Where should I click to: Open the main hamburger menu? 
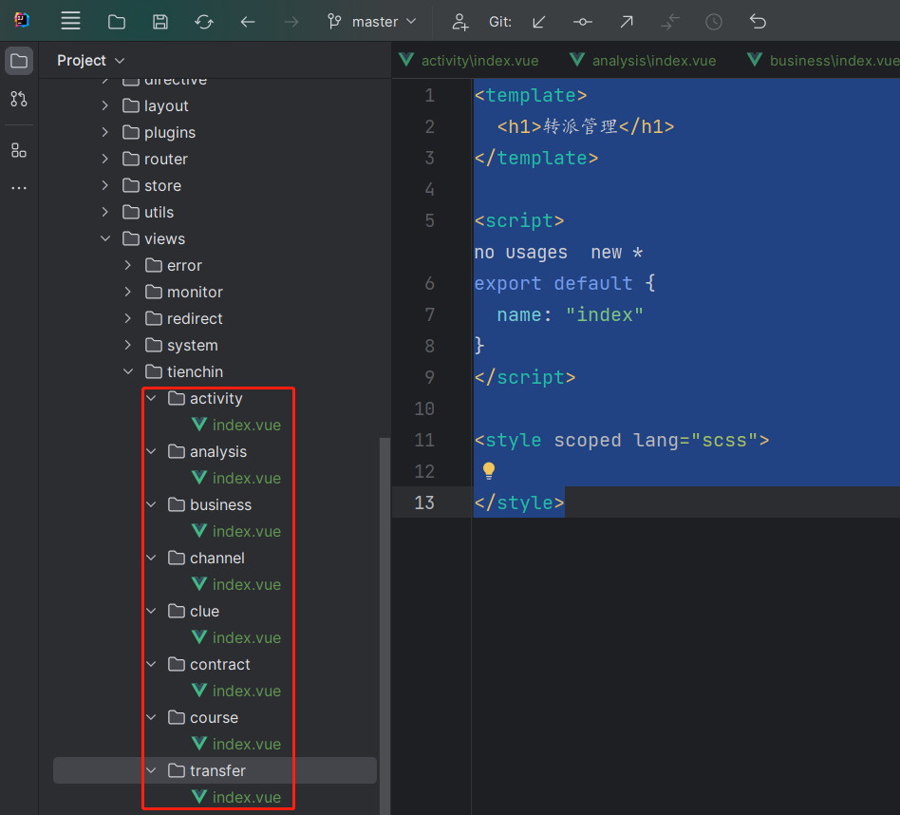point(70,21)
